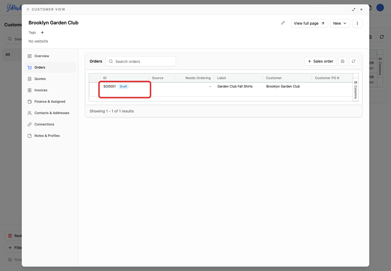Screen dimensions: 391x271
Task: Open the Quotes section
Action: 50,79
